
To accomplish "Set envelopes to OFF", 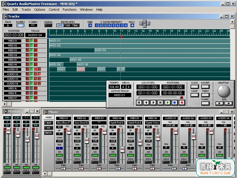I will [x=60, y=26].
